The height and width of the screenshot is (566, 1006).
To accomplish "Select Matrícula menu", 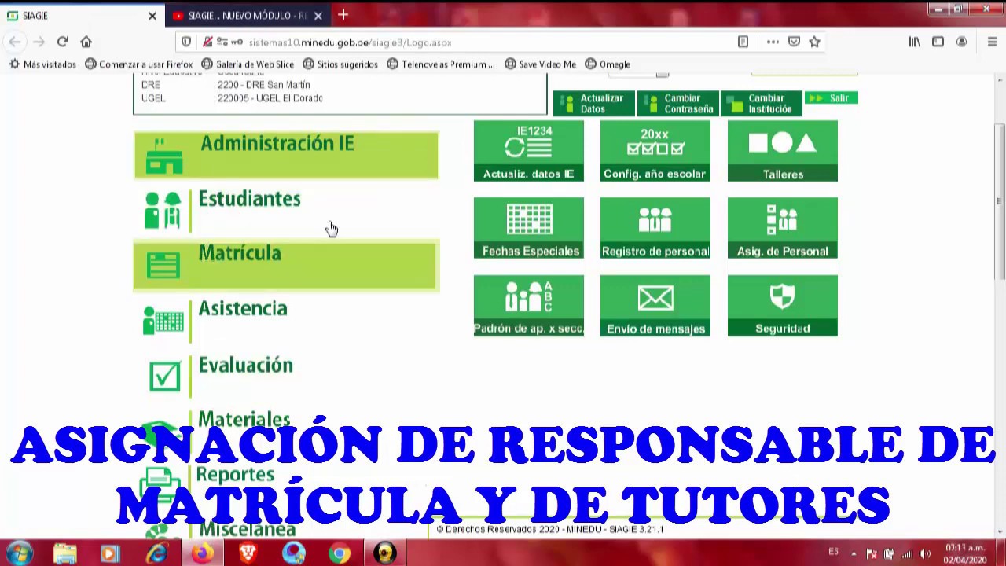I will (x=286, y=266).
